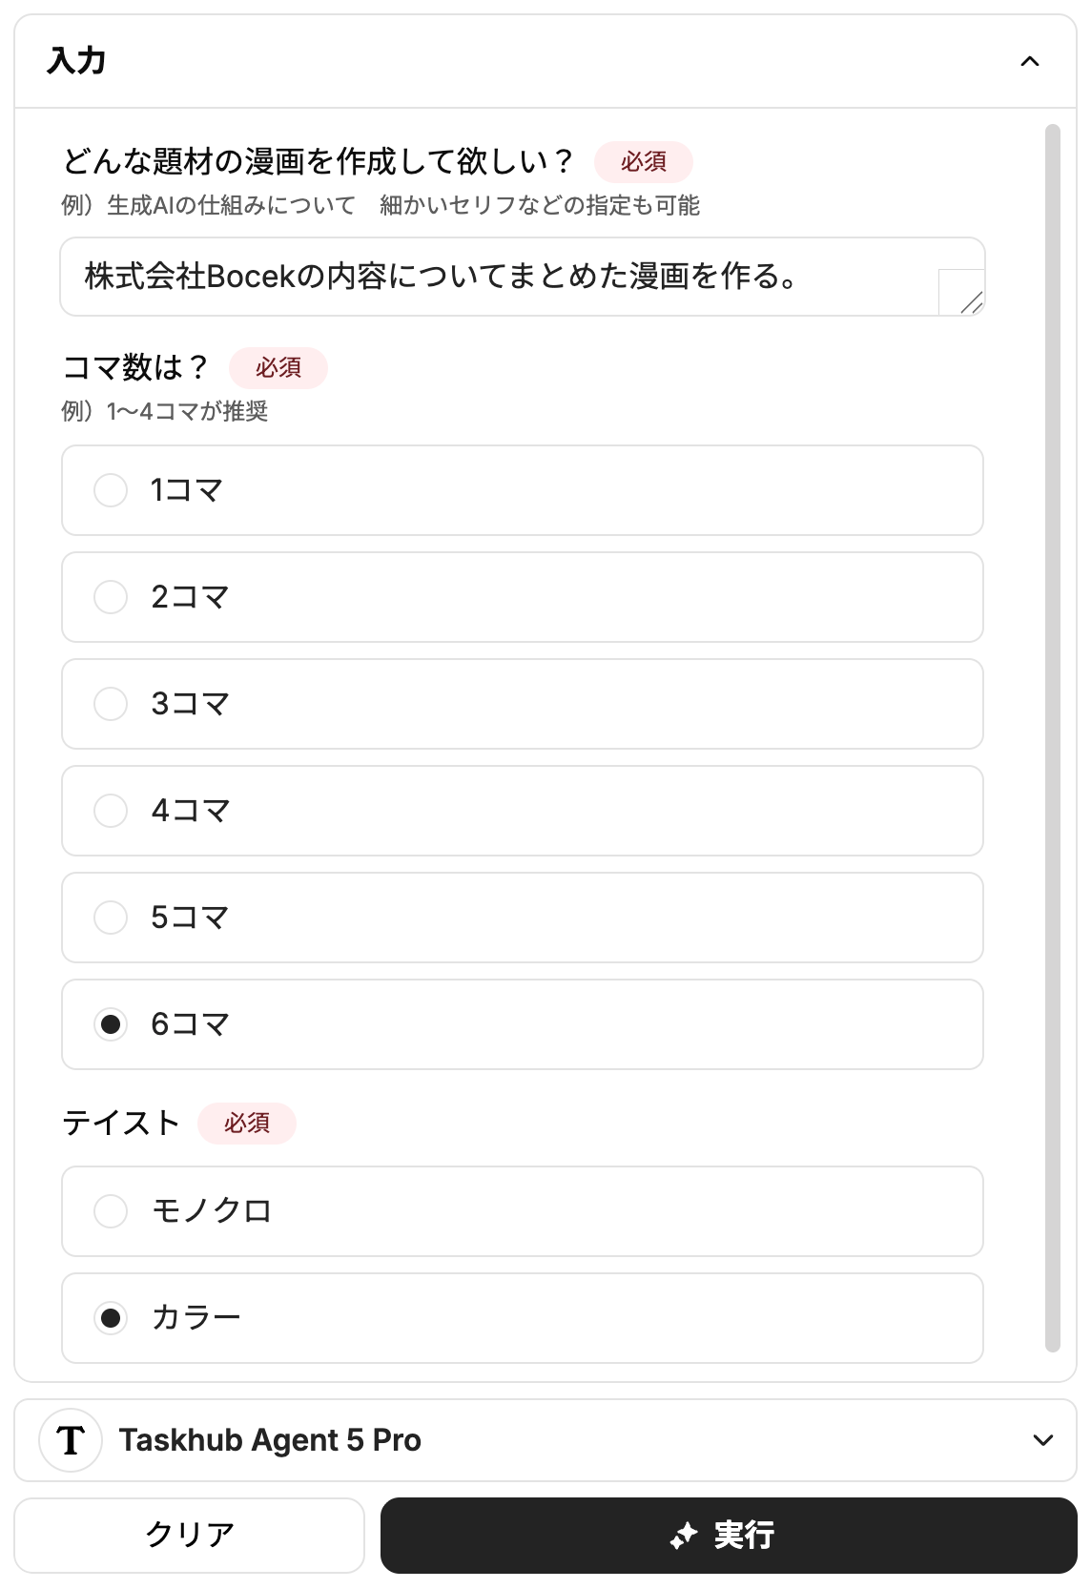Collapse the 入力 panel chevron
The image size is (1091, 1589).
tap(1029, 62)
